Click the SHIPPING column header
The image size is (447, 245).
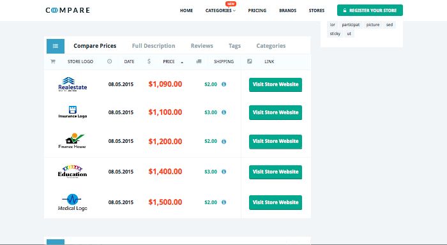click(x=223, y=61)
